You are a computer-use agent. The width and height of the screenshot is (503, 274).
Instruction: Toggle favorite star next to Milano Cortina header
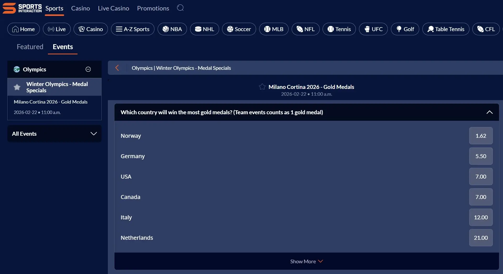pyautogui.click(x=262, y=87)
